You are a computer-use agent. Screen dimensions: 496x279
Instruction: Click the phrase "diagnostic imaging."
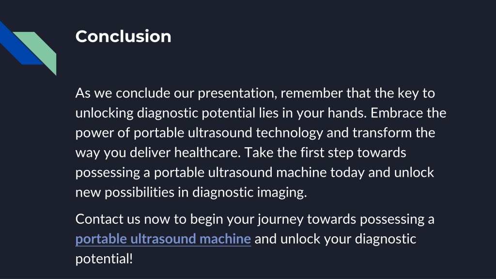point(249,193)
